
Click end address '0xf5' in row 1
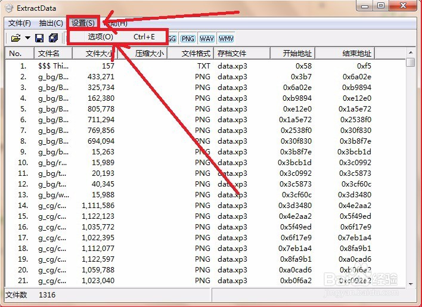pyautogui.click(x=364, y=66)
